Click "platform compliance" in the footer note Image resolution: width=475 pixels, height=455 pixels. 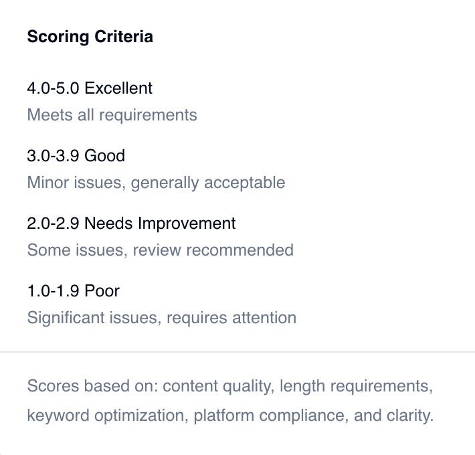(269, 416)
